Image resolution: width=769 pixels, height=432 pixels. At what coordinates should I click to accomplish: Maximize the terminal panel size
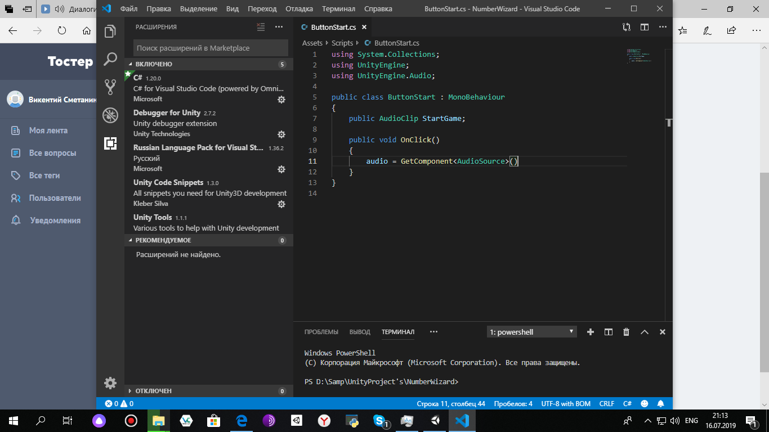pyautogui.click(x=645, y=332)
